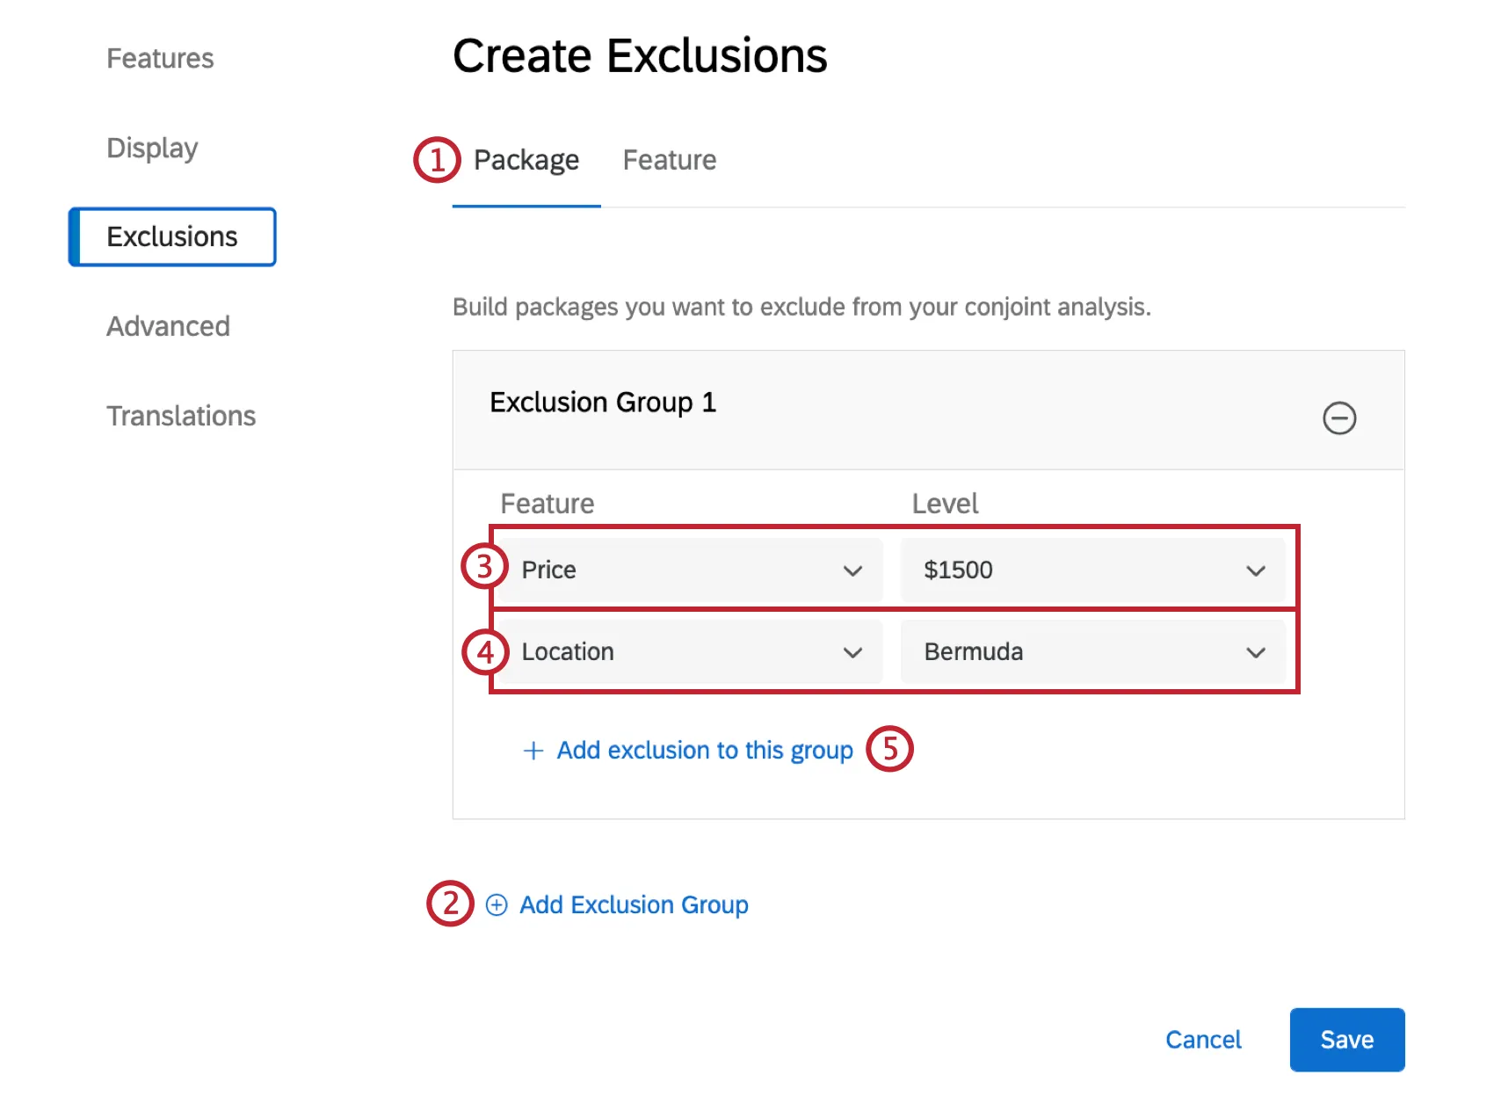Open the Display section

point(151,148)
